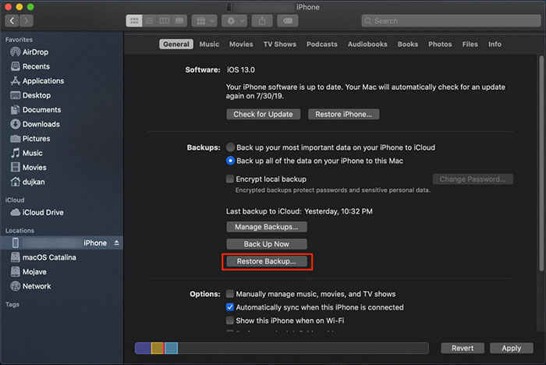Click Back Up Now button

(x=267, y=244)
